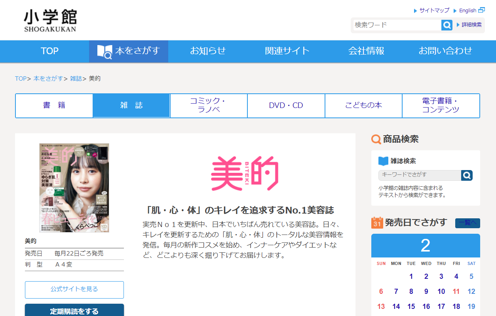Screen dimensions: 496x316
Task: Open the サイトマップ link
Action: 434,10
